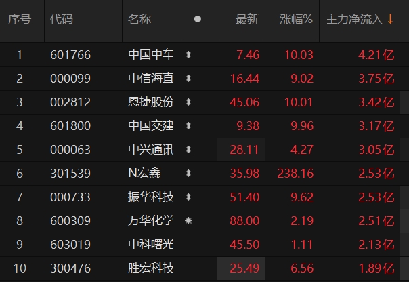Sort by the 涨幅% column header

point(296,20)
